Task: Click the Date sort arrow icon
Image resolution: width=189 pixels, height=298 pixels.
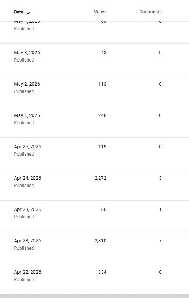Action: (28, 12)
